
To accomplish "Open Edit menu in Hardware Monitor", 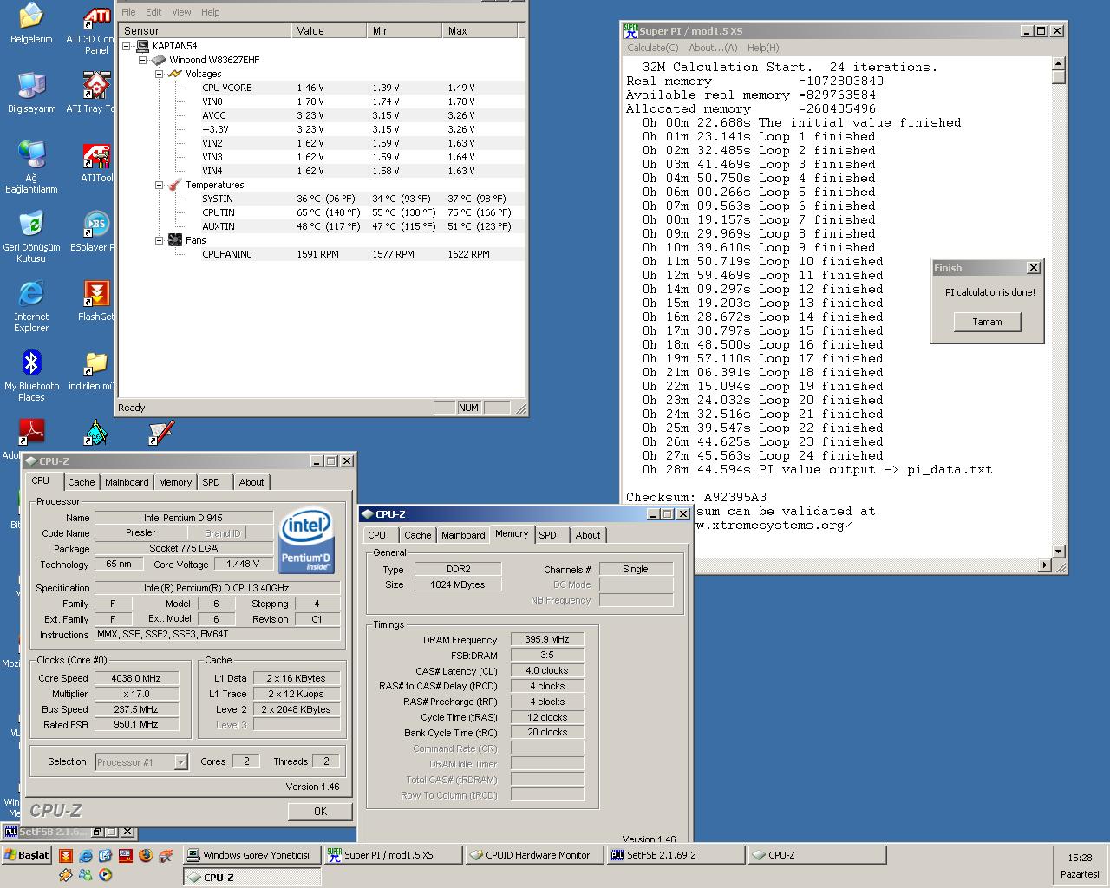I will 153,12.
